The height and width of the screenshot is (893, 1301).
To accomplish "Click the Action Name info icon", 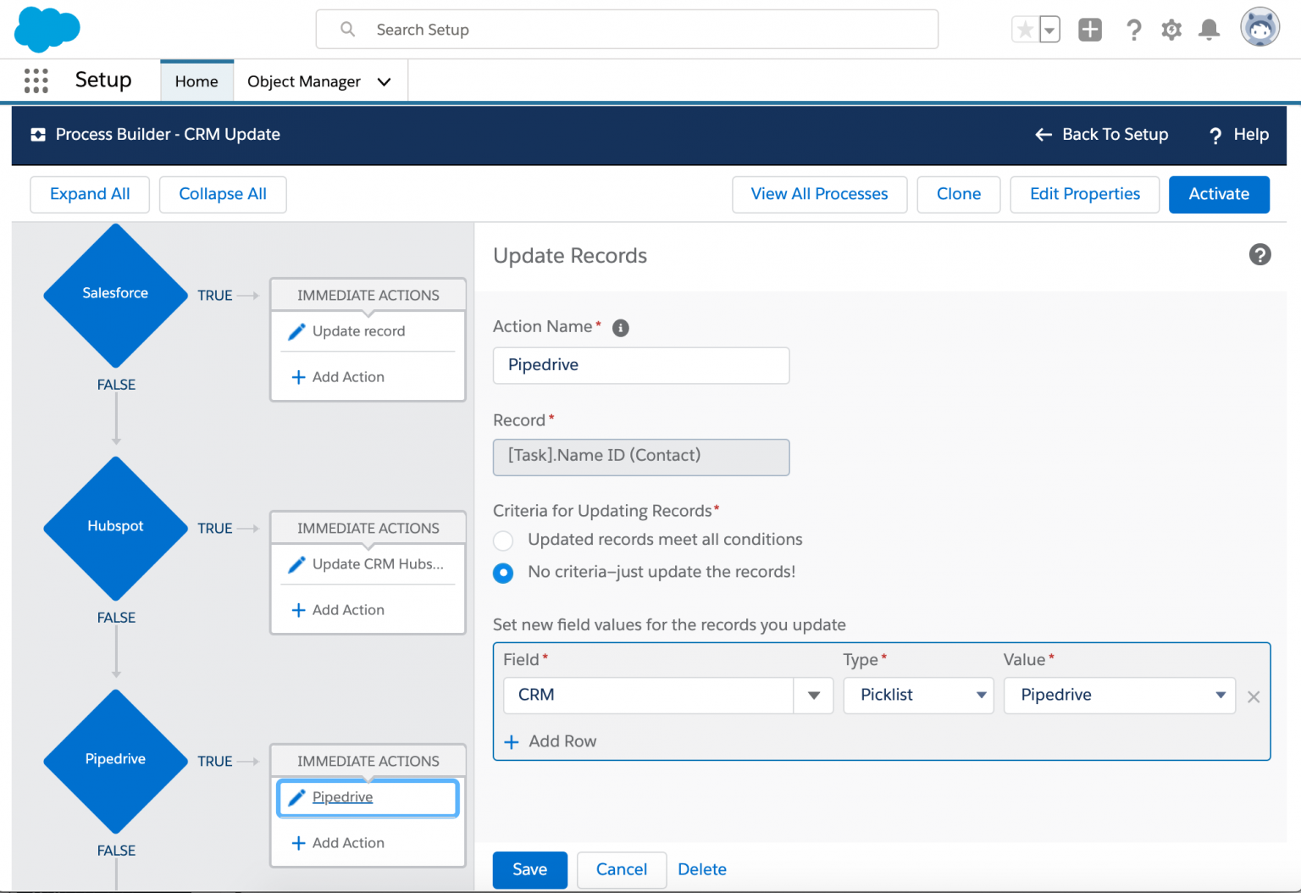I will coord(621,328).
